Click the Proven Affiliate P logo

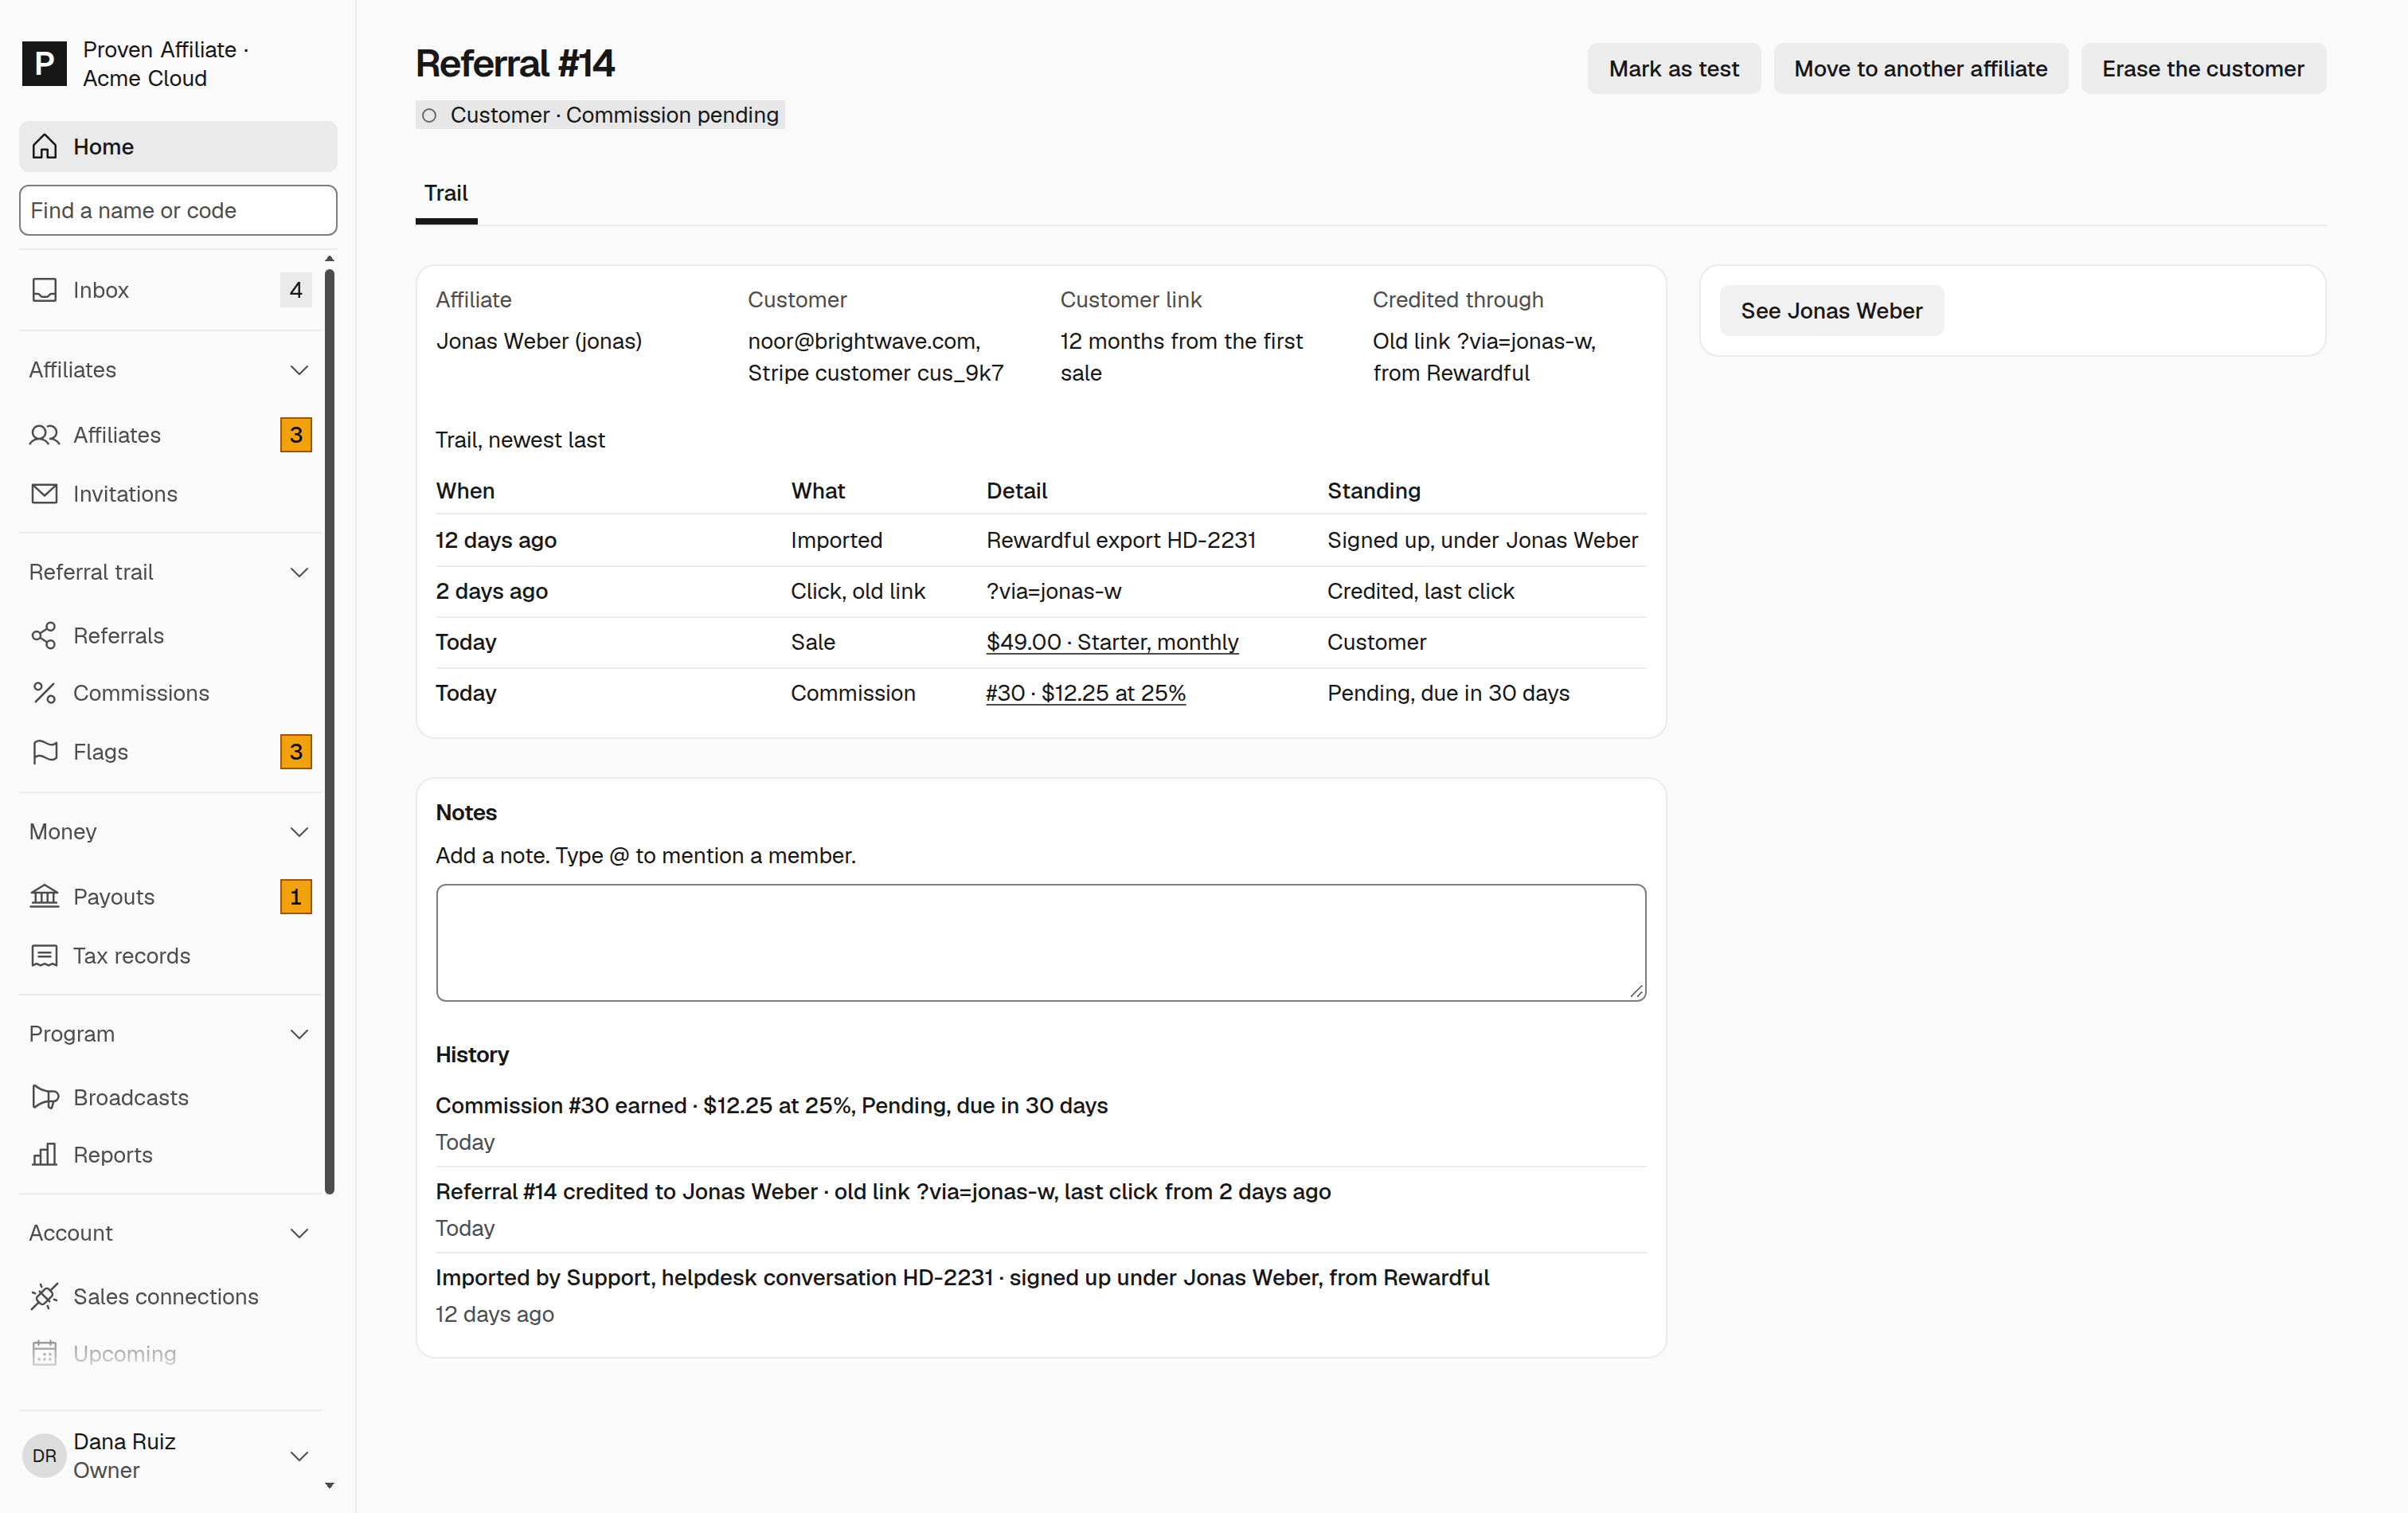(45, 64)
